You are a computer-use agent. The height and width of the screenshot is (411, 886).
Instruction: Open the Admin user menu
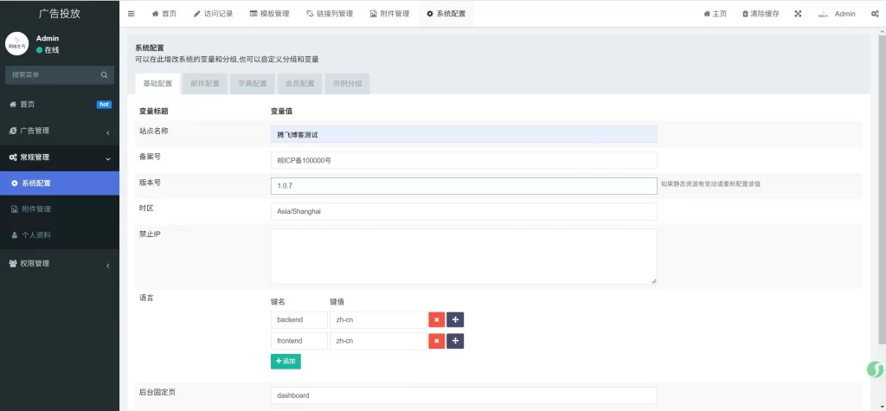pos(837,14)
